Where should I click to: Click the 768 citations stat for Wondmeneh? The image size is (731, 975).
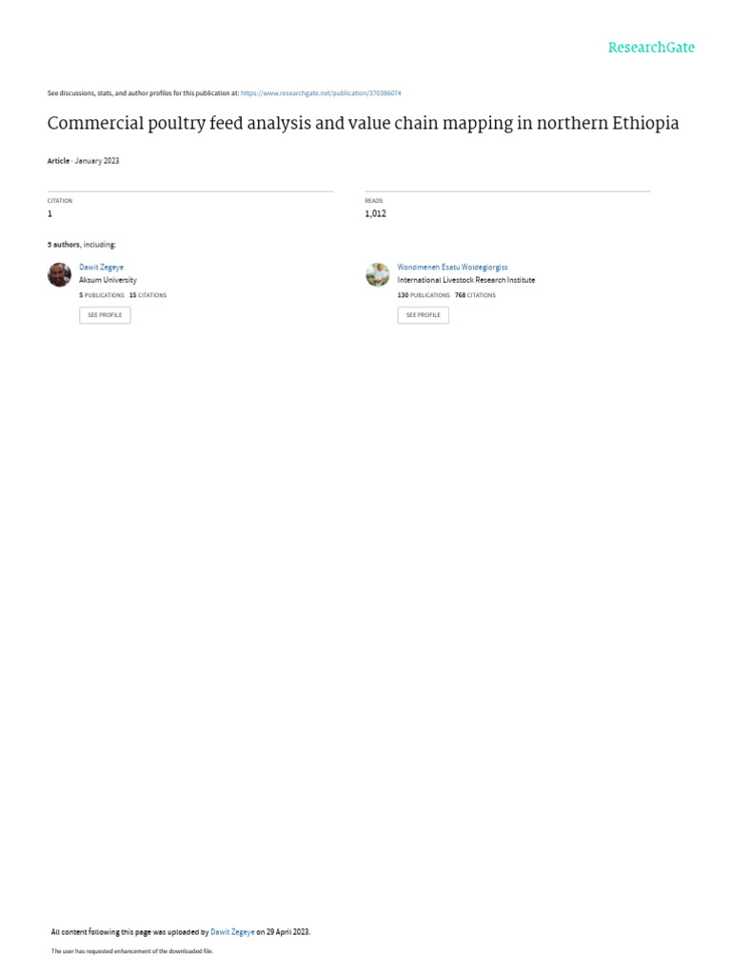(475, 295)
